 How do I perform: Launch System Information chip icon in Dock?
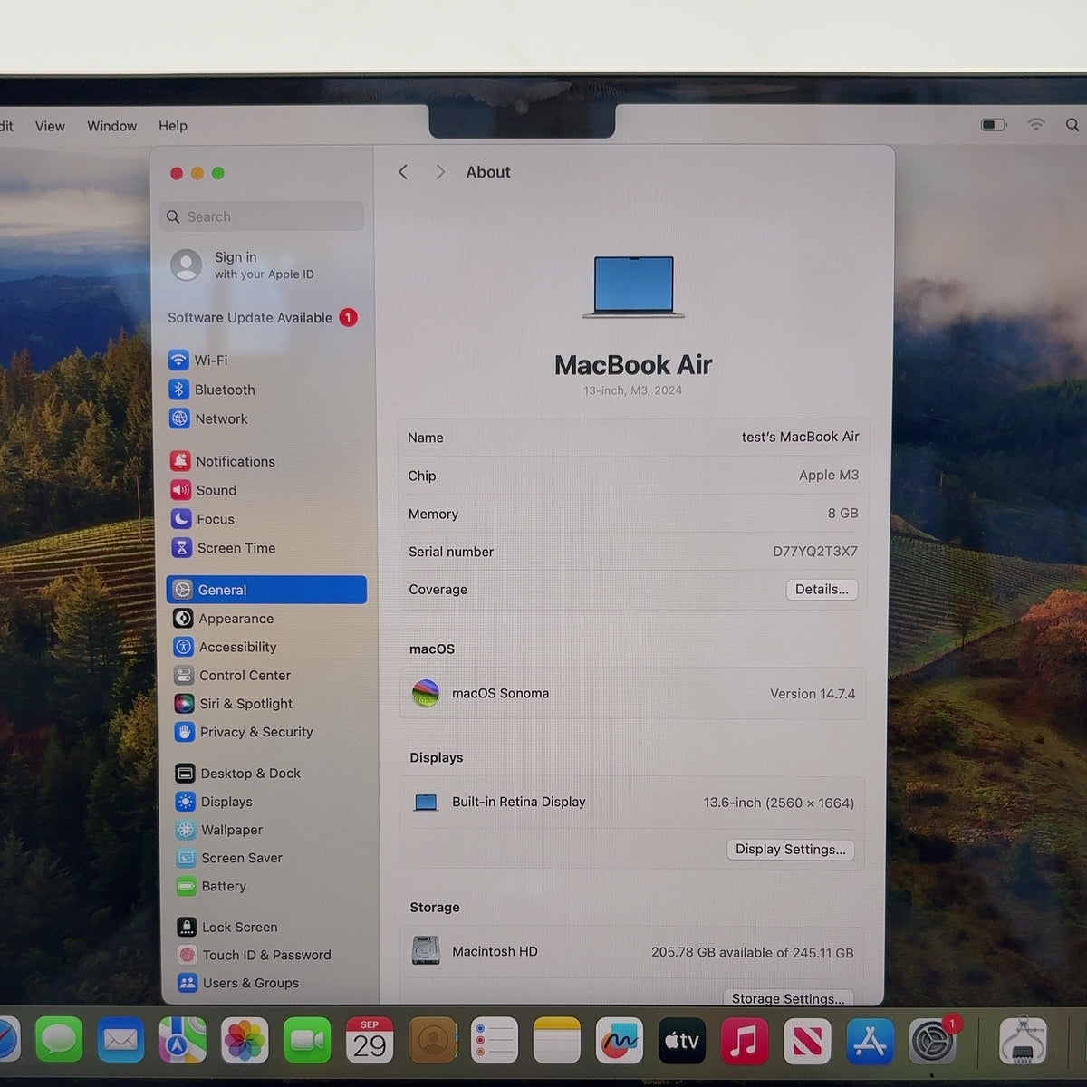coord(1024,1040)
